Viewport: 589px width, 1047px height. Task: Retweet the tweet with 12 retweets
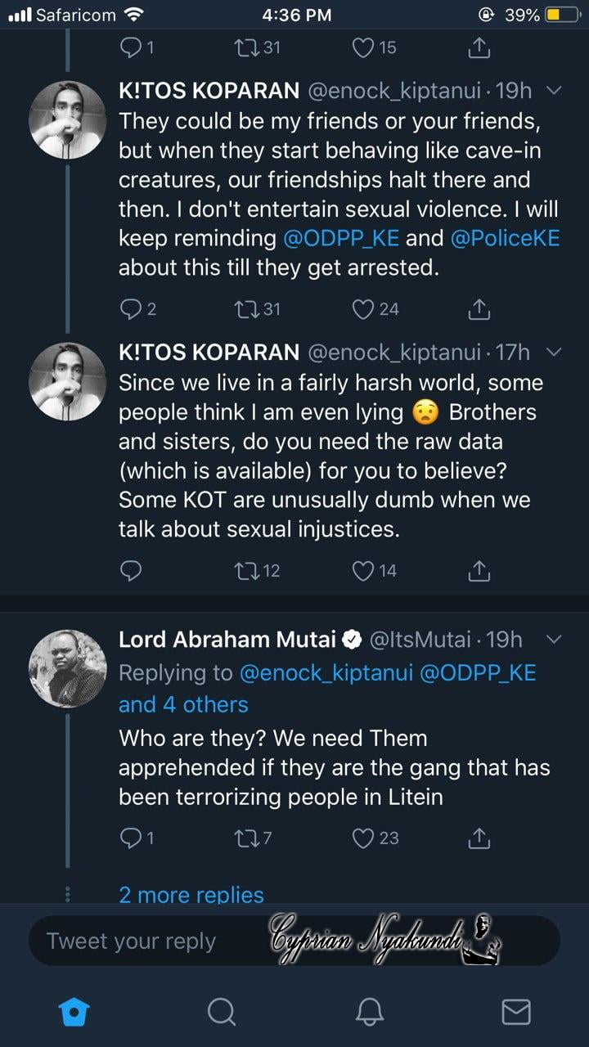coord(245,570)
